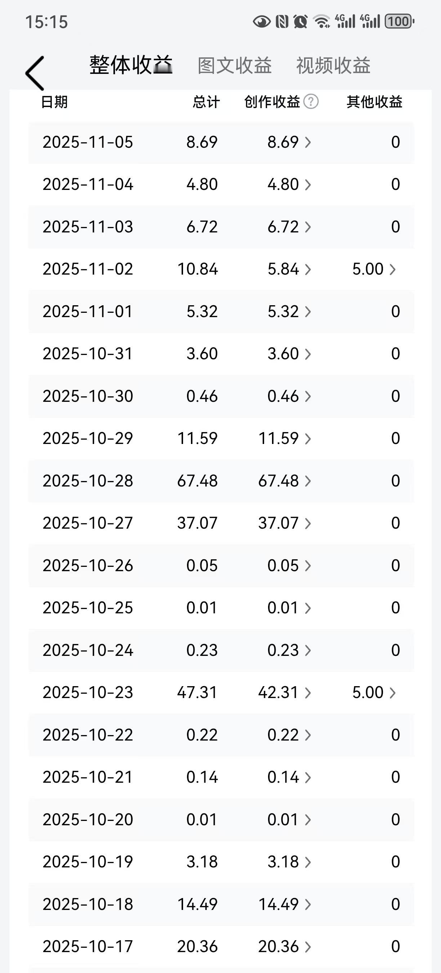Select the 整体收益 tab
The width and height of the screenshot is (441, 973).
coord(131,65)
